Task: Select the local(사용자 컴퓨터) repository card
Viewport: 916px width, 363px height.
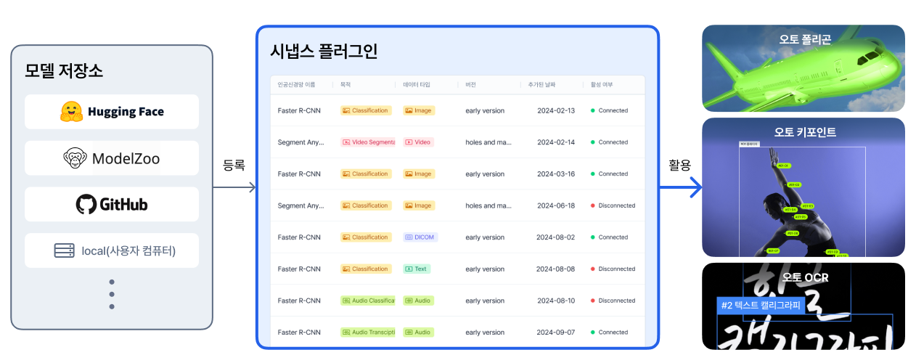Action: [112, 251]
